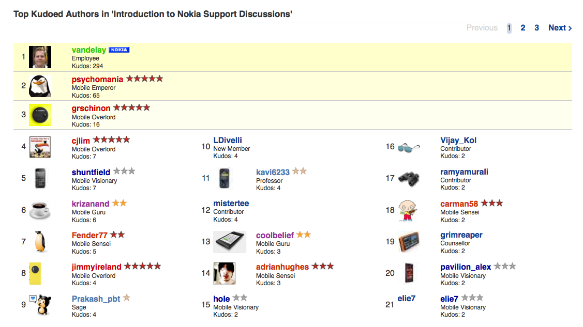Go to the Next page of authors
583x327 pixels.
pyautogui.click(x=559, y=27)
